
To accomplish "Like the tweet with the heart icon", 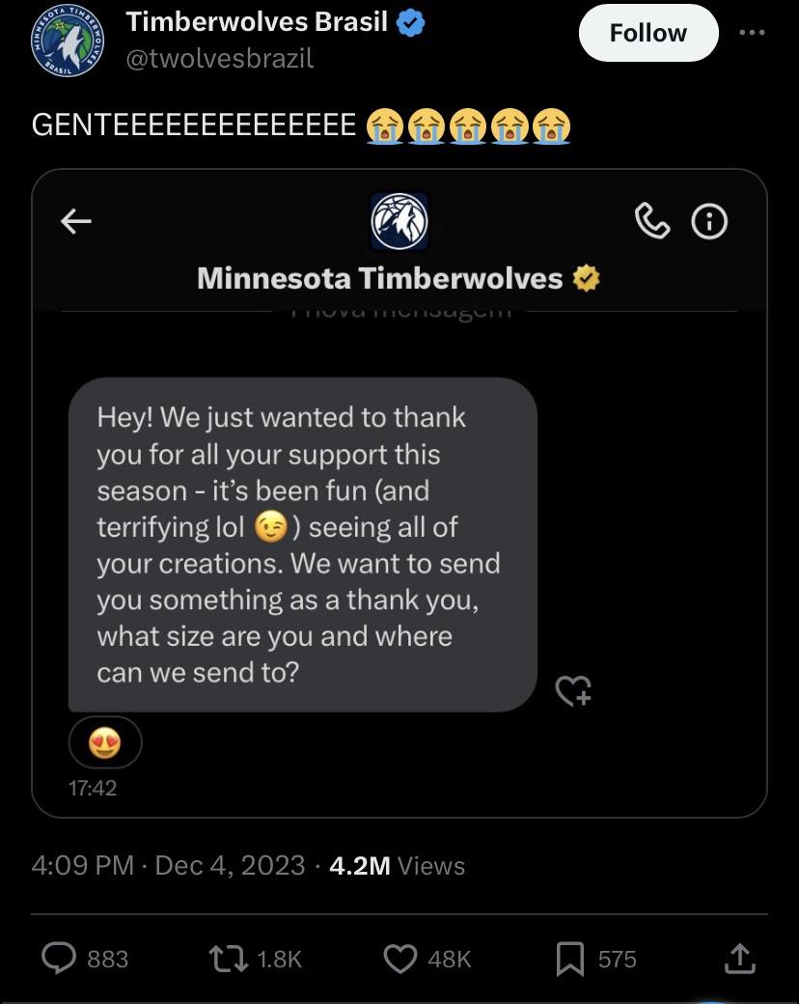I will [x=399, y=958].
